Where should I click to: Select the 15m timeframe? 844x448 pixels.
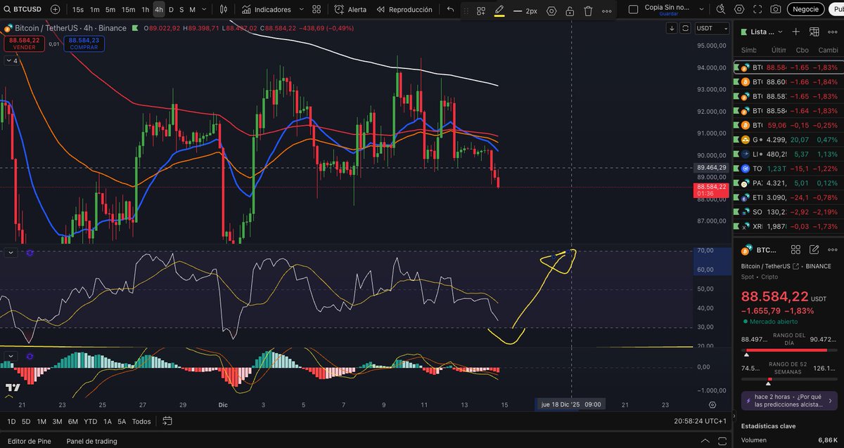coord(128,10)
